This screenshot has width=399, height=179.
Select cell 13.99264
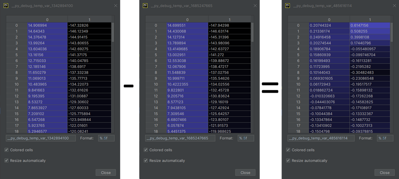point(48,43)
